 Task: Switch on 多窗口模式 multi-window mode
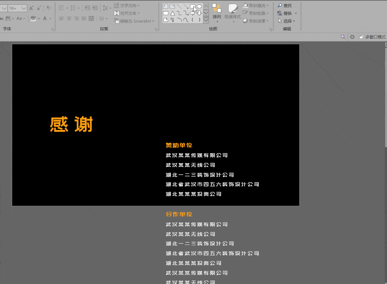click(372, 37)
